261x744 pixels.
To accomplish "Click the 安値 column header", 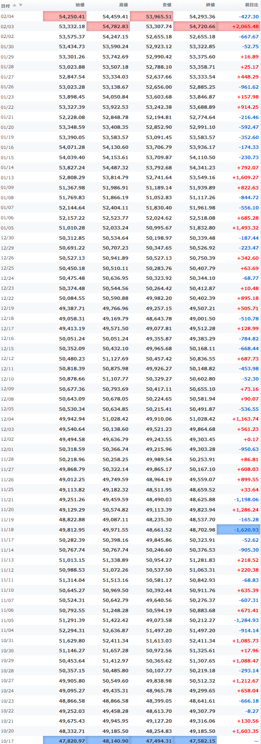I will click(167, 5).
